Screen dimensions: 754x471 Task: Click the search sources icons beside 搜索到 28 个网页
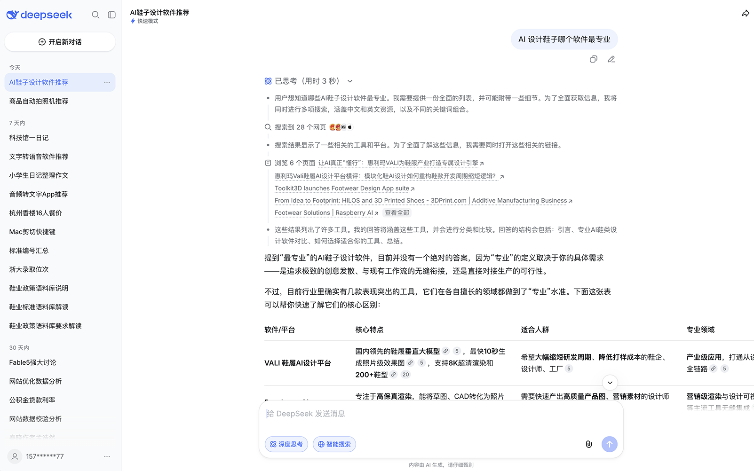click(341, 127)
